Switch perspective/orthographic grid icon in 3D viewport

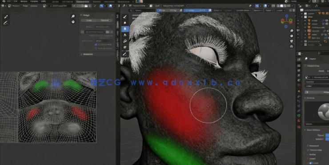(x=292, y=46)
